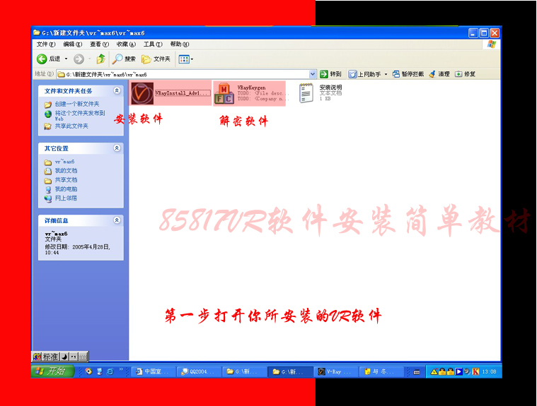This screenshot has height=406, width=537.
Task: Go back with the 后退 button
Action: [49, 59]
